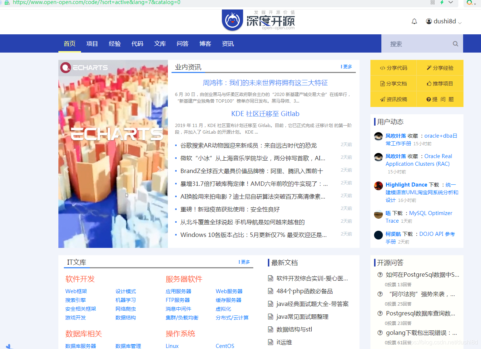481x349 pixels.
Task: Open document 数据结构与stl
Action: (294, 329)
